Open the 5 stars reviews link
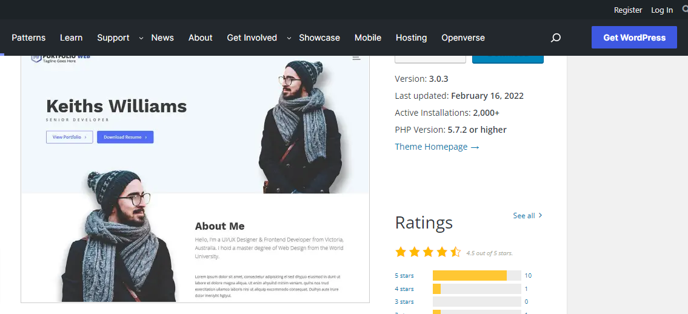The width and height of the screenshot is (688, 314). (x=404, y=275)
